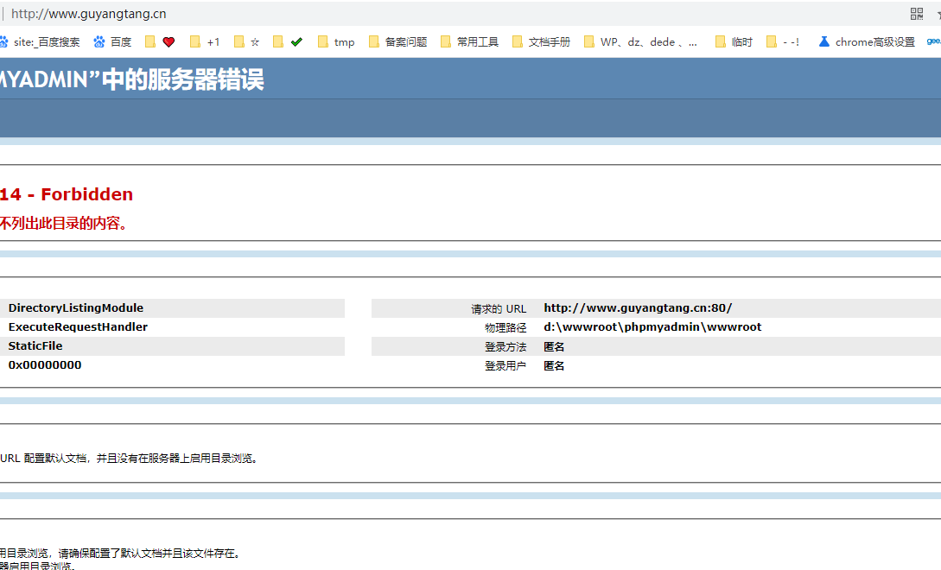This screenshot has width=941, height=570.
Task: Click the '- -!' bookmarks folder
Action: 783,41
